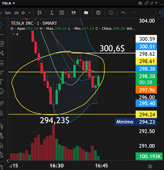This screenshot has height=170, width=164.
Task: Collapse the left drawing toolbar arrow
Action: click(8, 161)
